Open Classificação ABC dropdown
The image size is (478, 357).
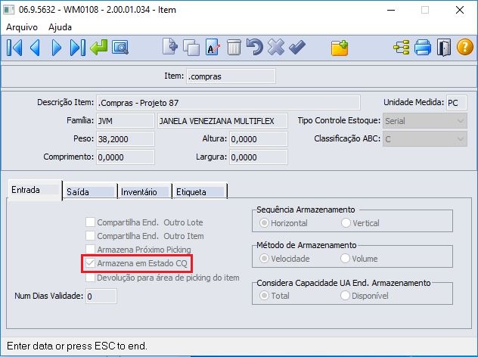tap(425, 139)
